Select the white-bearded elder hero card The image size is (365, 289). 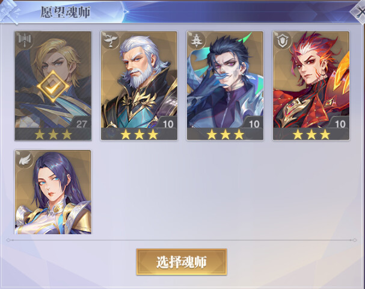tap(139, 85)
